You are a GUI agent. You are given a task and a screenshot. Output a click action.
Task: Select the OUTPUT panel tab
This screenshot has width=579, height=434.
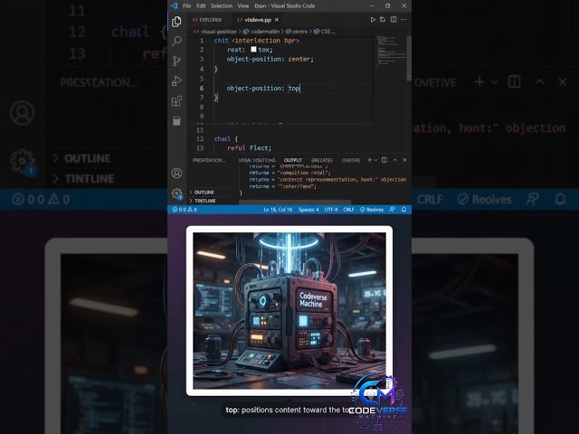[293, 160]
